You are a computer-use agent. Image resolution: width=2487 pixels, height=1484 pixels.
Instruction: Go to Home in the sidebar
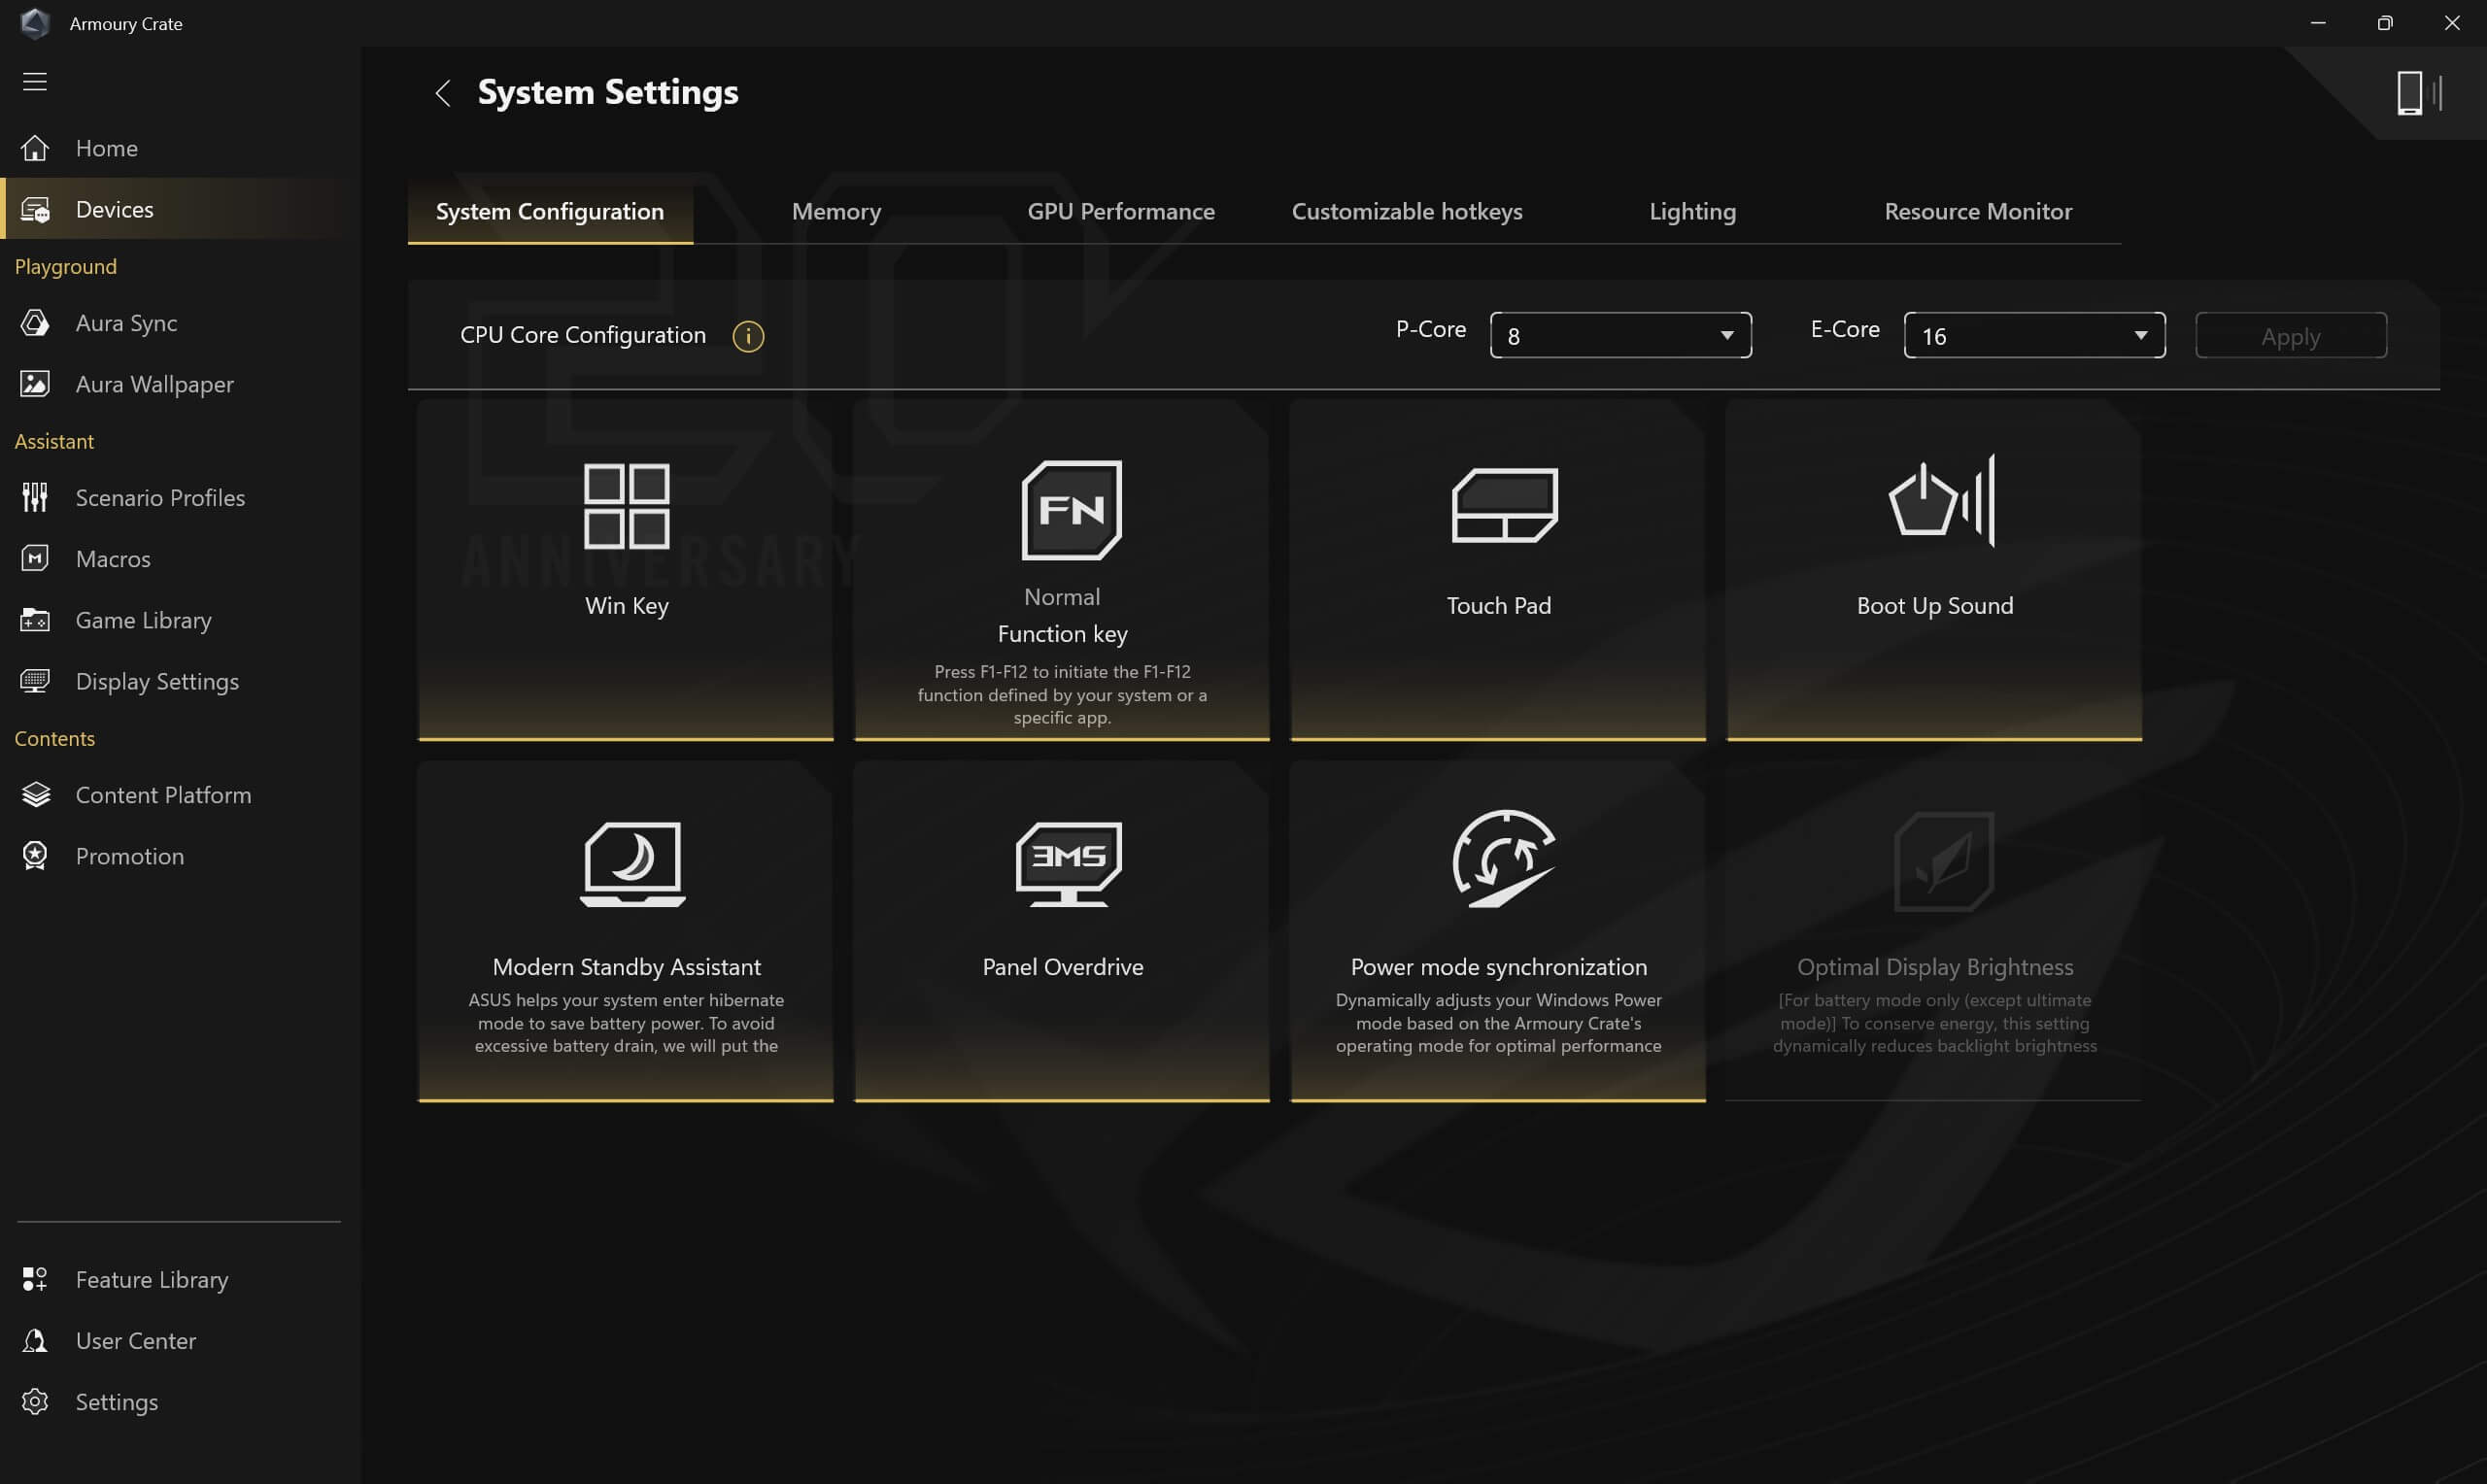(180, 148)
